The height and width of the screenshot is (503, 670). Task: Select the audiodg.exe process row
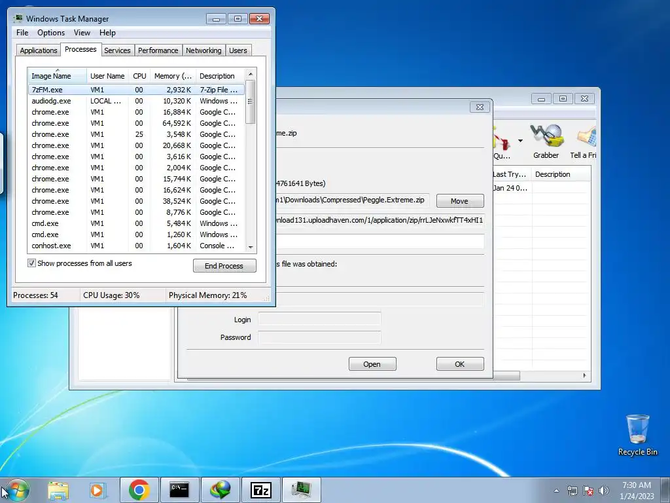pos(136,101)
